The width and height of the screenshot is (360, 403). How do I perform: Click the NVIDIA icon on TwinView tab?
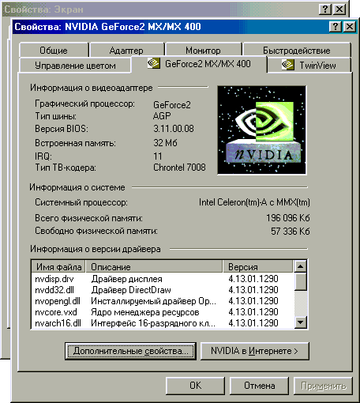287,65
